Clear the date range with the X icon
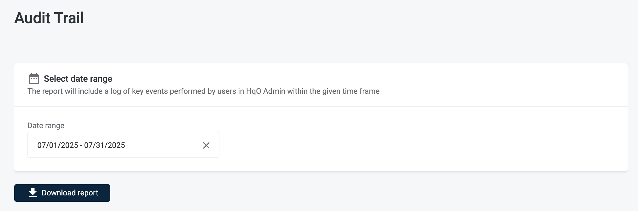638x211 pixels. (206, 145)
